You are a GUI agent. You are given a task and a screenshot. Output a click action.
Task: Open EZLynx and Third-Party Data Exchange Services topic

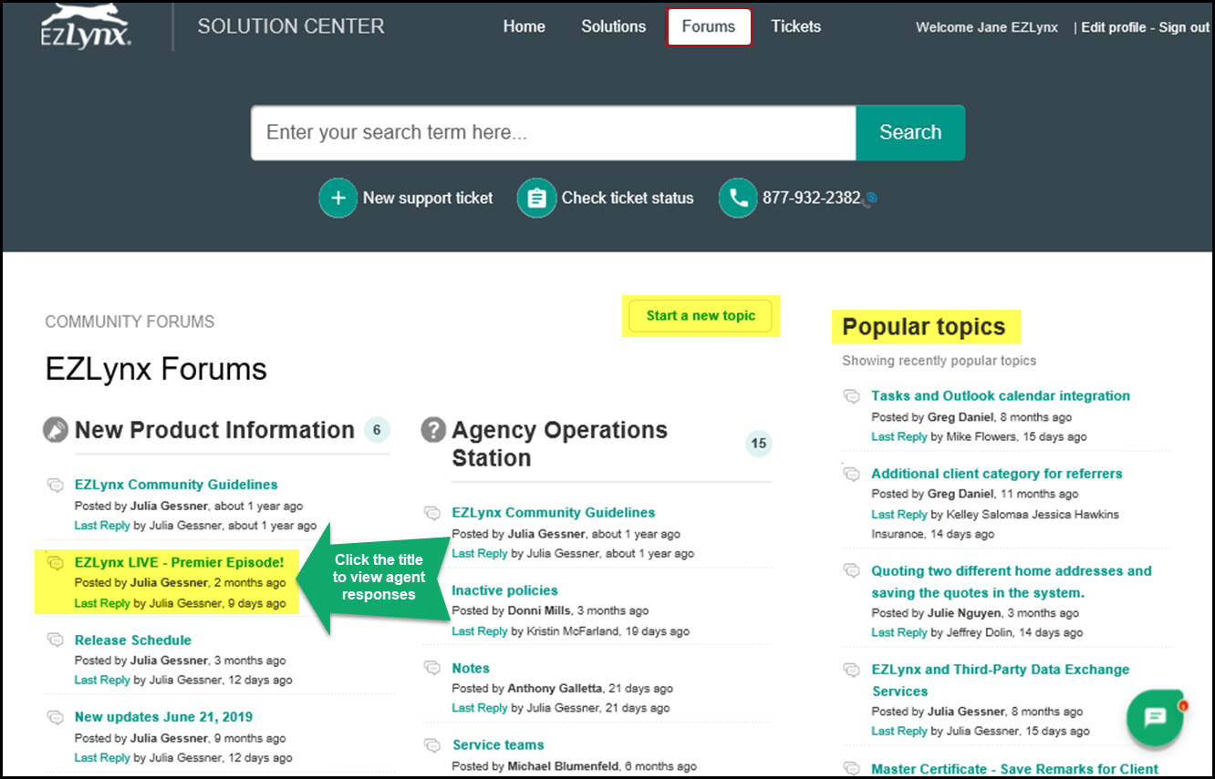coord(1001,681)
